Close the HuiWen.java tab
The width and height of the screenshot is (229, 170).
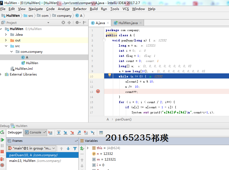(x=141, y=23)
